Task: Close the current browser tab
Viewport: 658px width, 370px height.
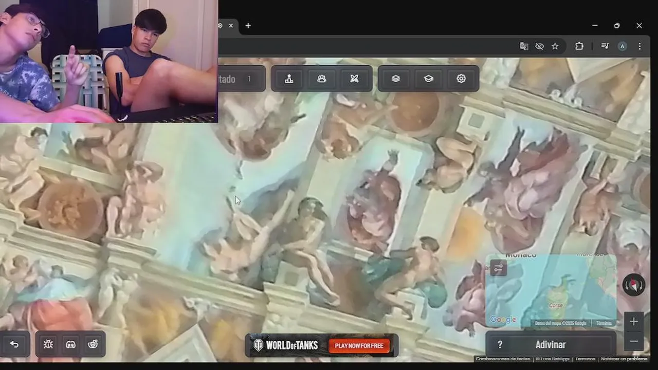Action: pyautogui.click(x=231, y=26)
